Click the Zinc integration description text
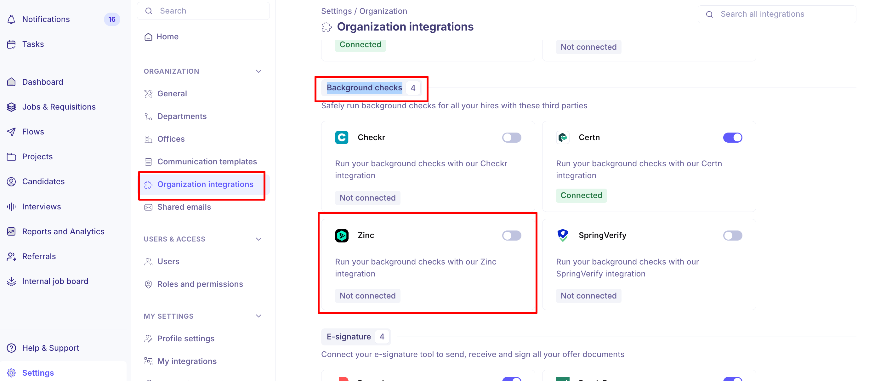 416,268
